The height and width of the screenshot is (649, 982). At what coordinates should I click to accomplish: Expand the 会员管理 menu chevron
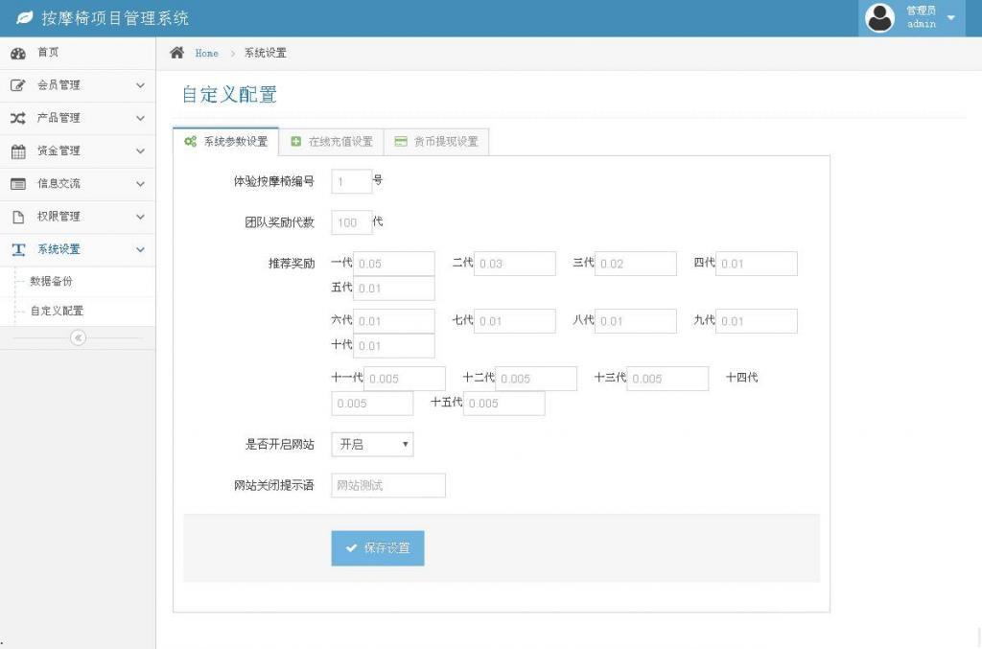140,85
